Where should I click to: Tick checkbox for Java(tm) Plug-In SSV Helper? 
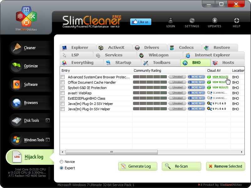tap(62, 109)
